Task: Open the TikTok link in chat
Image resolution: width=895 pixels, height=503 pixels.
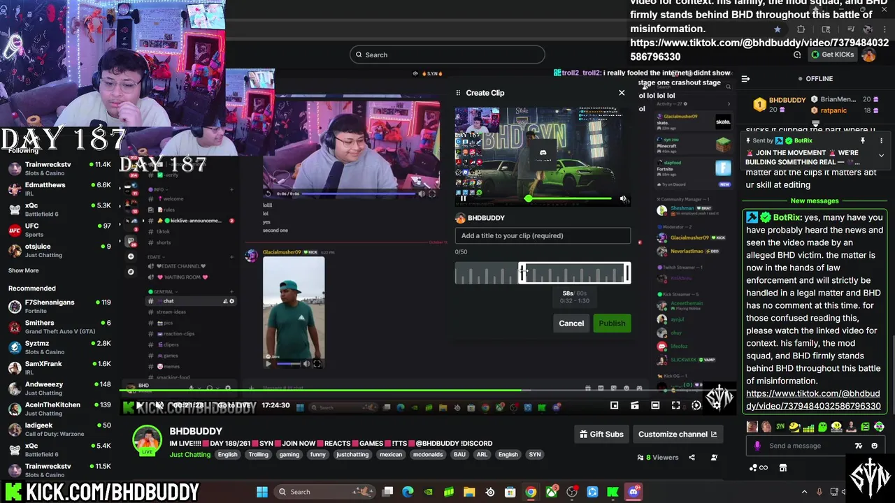Action: (813, 400)
